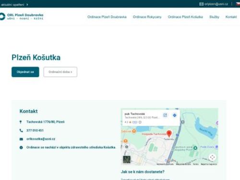Click the red location pin on the map
The image size is (240, 180).
pyautogui.click(x=169, y=134)
